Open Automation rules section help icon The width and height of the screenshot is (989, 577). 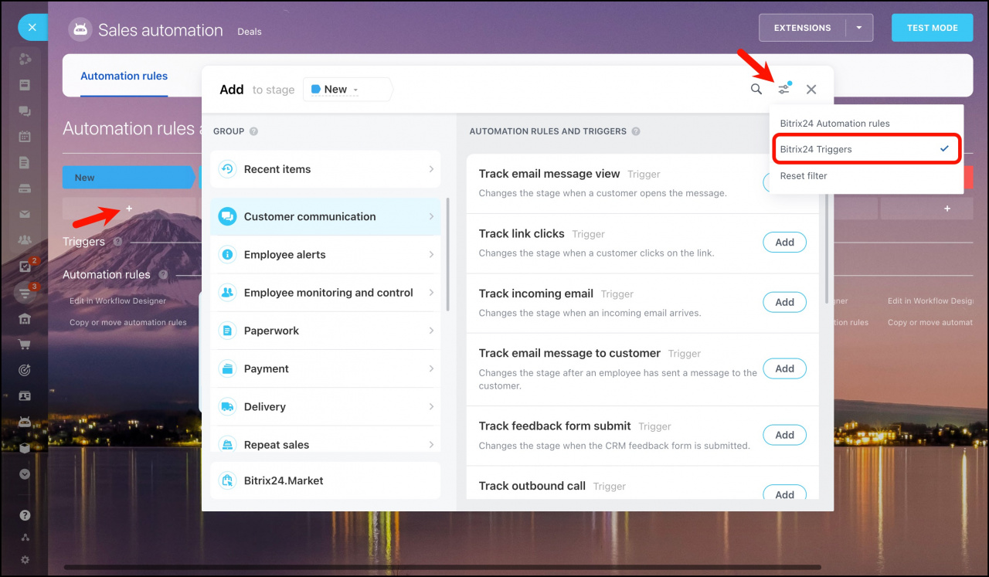pyautogui.click(x=163, y=275)
